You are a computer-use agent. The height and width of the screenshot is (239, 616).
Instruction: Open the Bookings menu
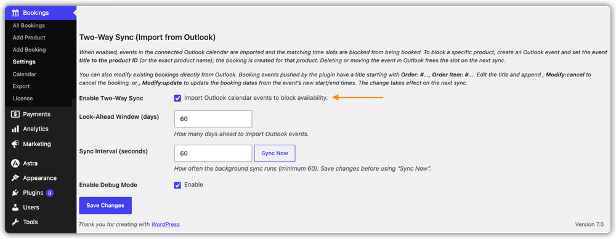41,13
